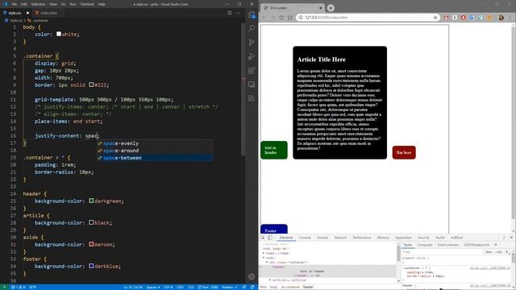Collapse the body element in the DOM tree
Viewport: 516px width, 290px height.
[264, 258]
